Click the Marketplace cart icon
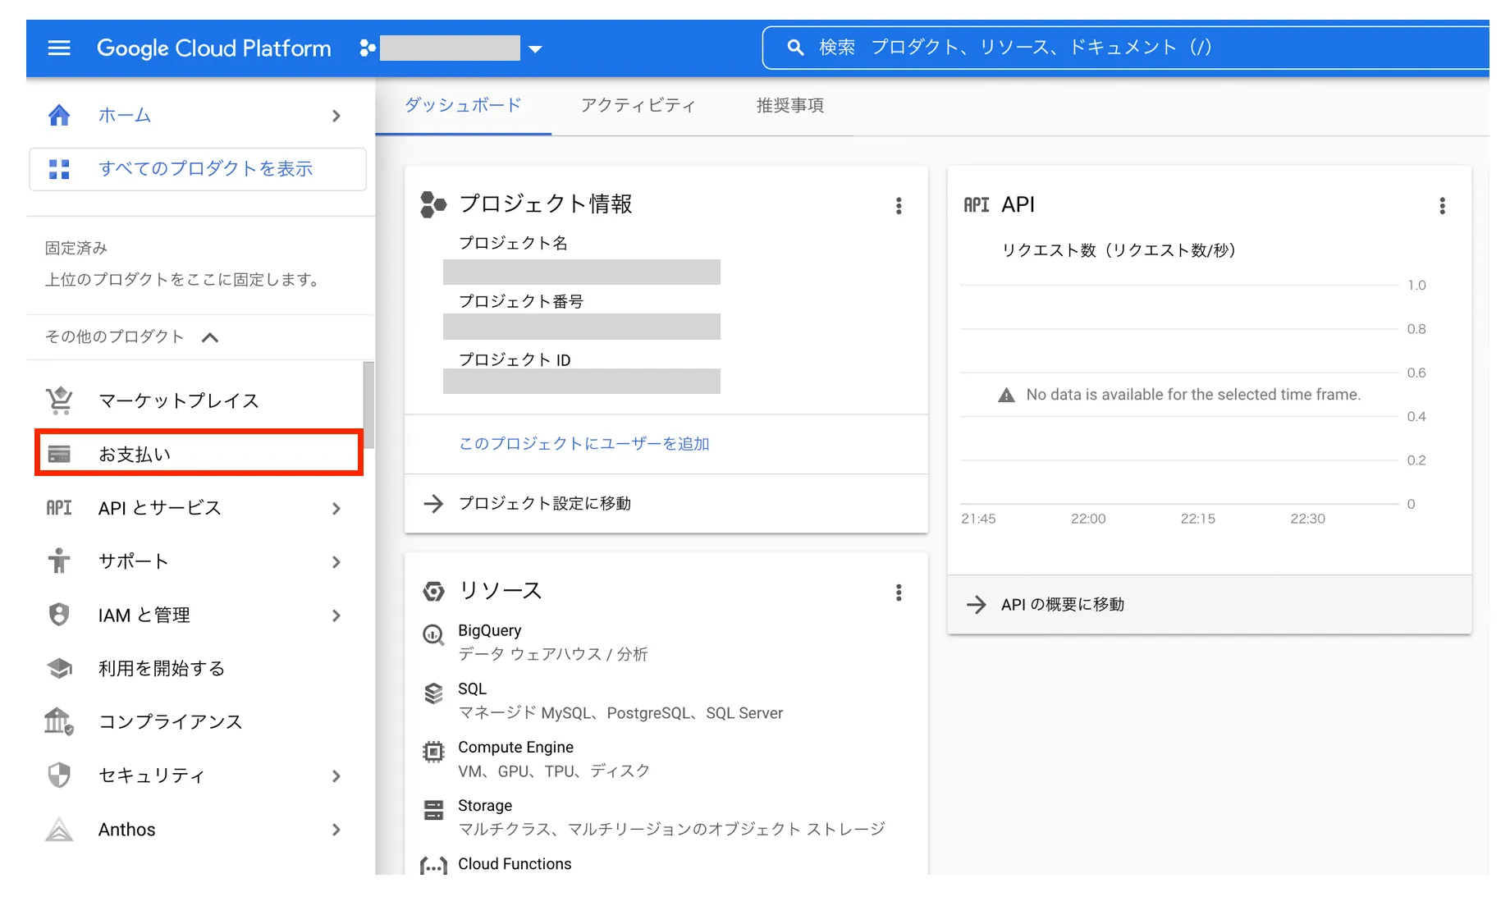Screen dimensions: 1510x906 click(x=59, y=400)
